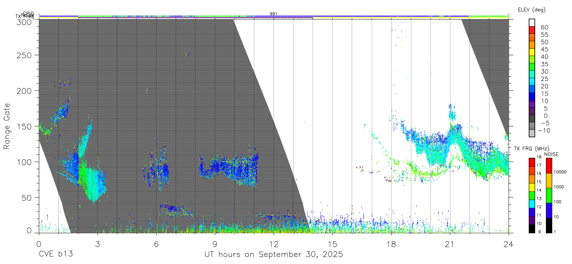Click the TX FRQ swatch between 12 and 13
Screen dimensions: 572x264
pyautogui.click(x=532, y=203)
